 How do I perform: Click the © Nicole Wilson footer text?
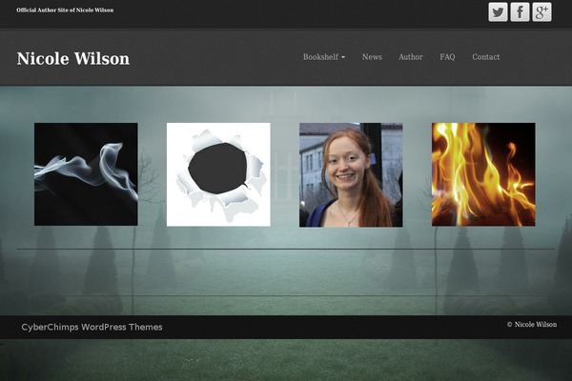pyautogui.click(x=532, y=325)
